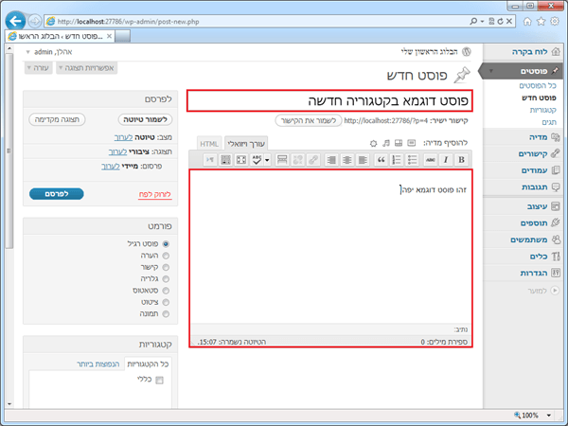
Task: Click לשמור את הקישור button
Action: 309,120
